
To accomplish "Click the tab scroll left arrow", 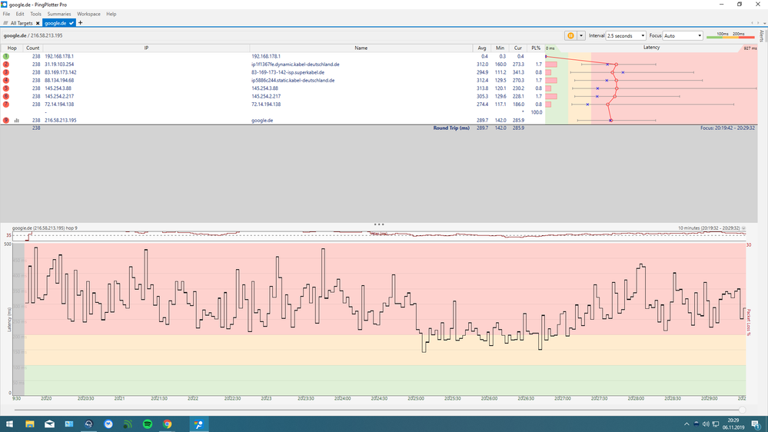I will tap(753, 23).
